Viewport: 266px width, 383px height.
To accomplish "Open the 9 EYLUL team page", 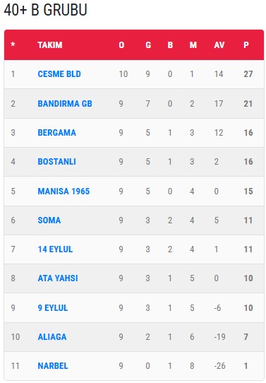I will tap(53, 308).
